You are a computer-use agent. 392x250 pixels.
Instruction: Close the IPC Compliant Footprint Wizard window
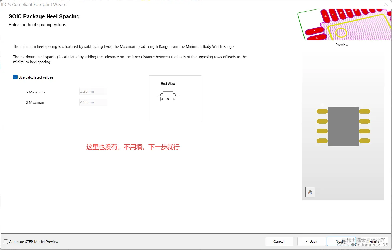point(386,4)
